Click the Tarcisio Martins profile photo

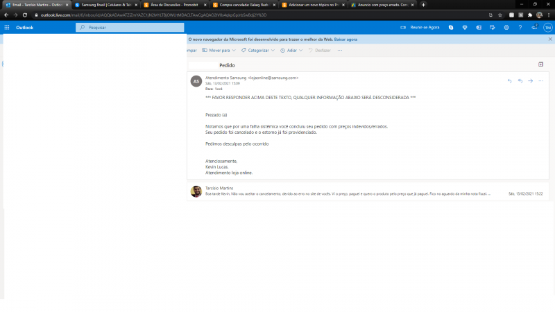coord(196,191)
